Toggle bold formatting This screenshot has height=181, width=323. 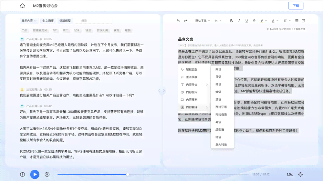coord(231,21)
